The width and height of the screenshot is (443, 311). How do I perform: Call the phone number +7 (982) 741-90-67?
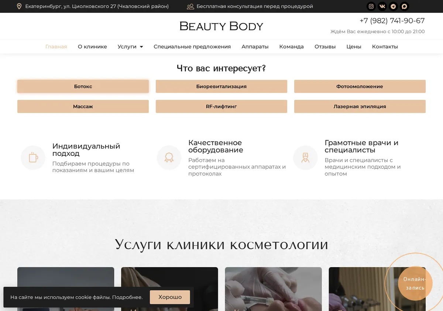(392, 21)
